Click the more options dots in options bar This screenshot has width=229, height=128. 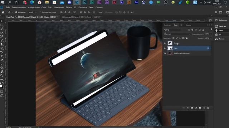101,12
